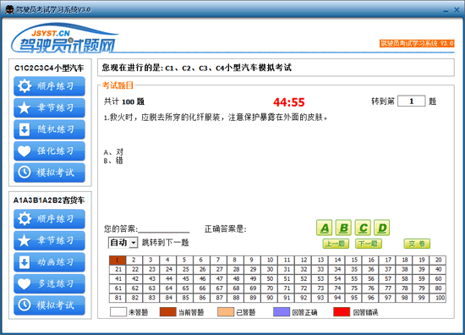The width and height of the screenshot is (465, 335).
Task: Jump to question 55 in grid
Action: (x=353, y=279)
